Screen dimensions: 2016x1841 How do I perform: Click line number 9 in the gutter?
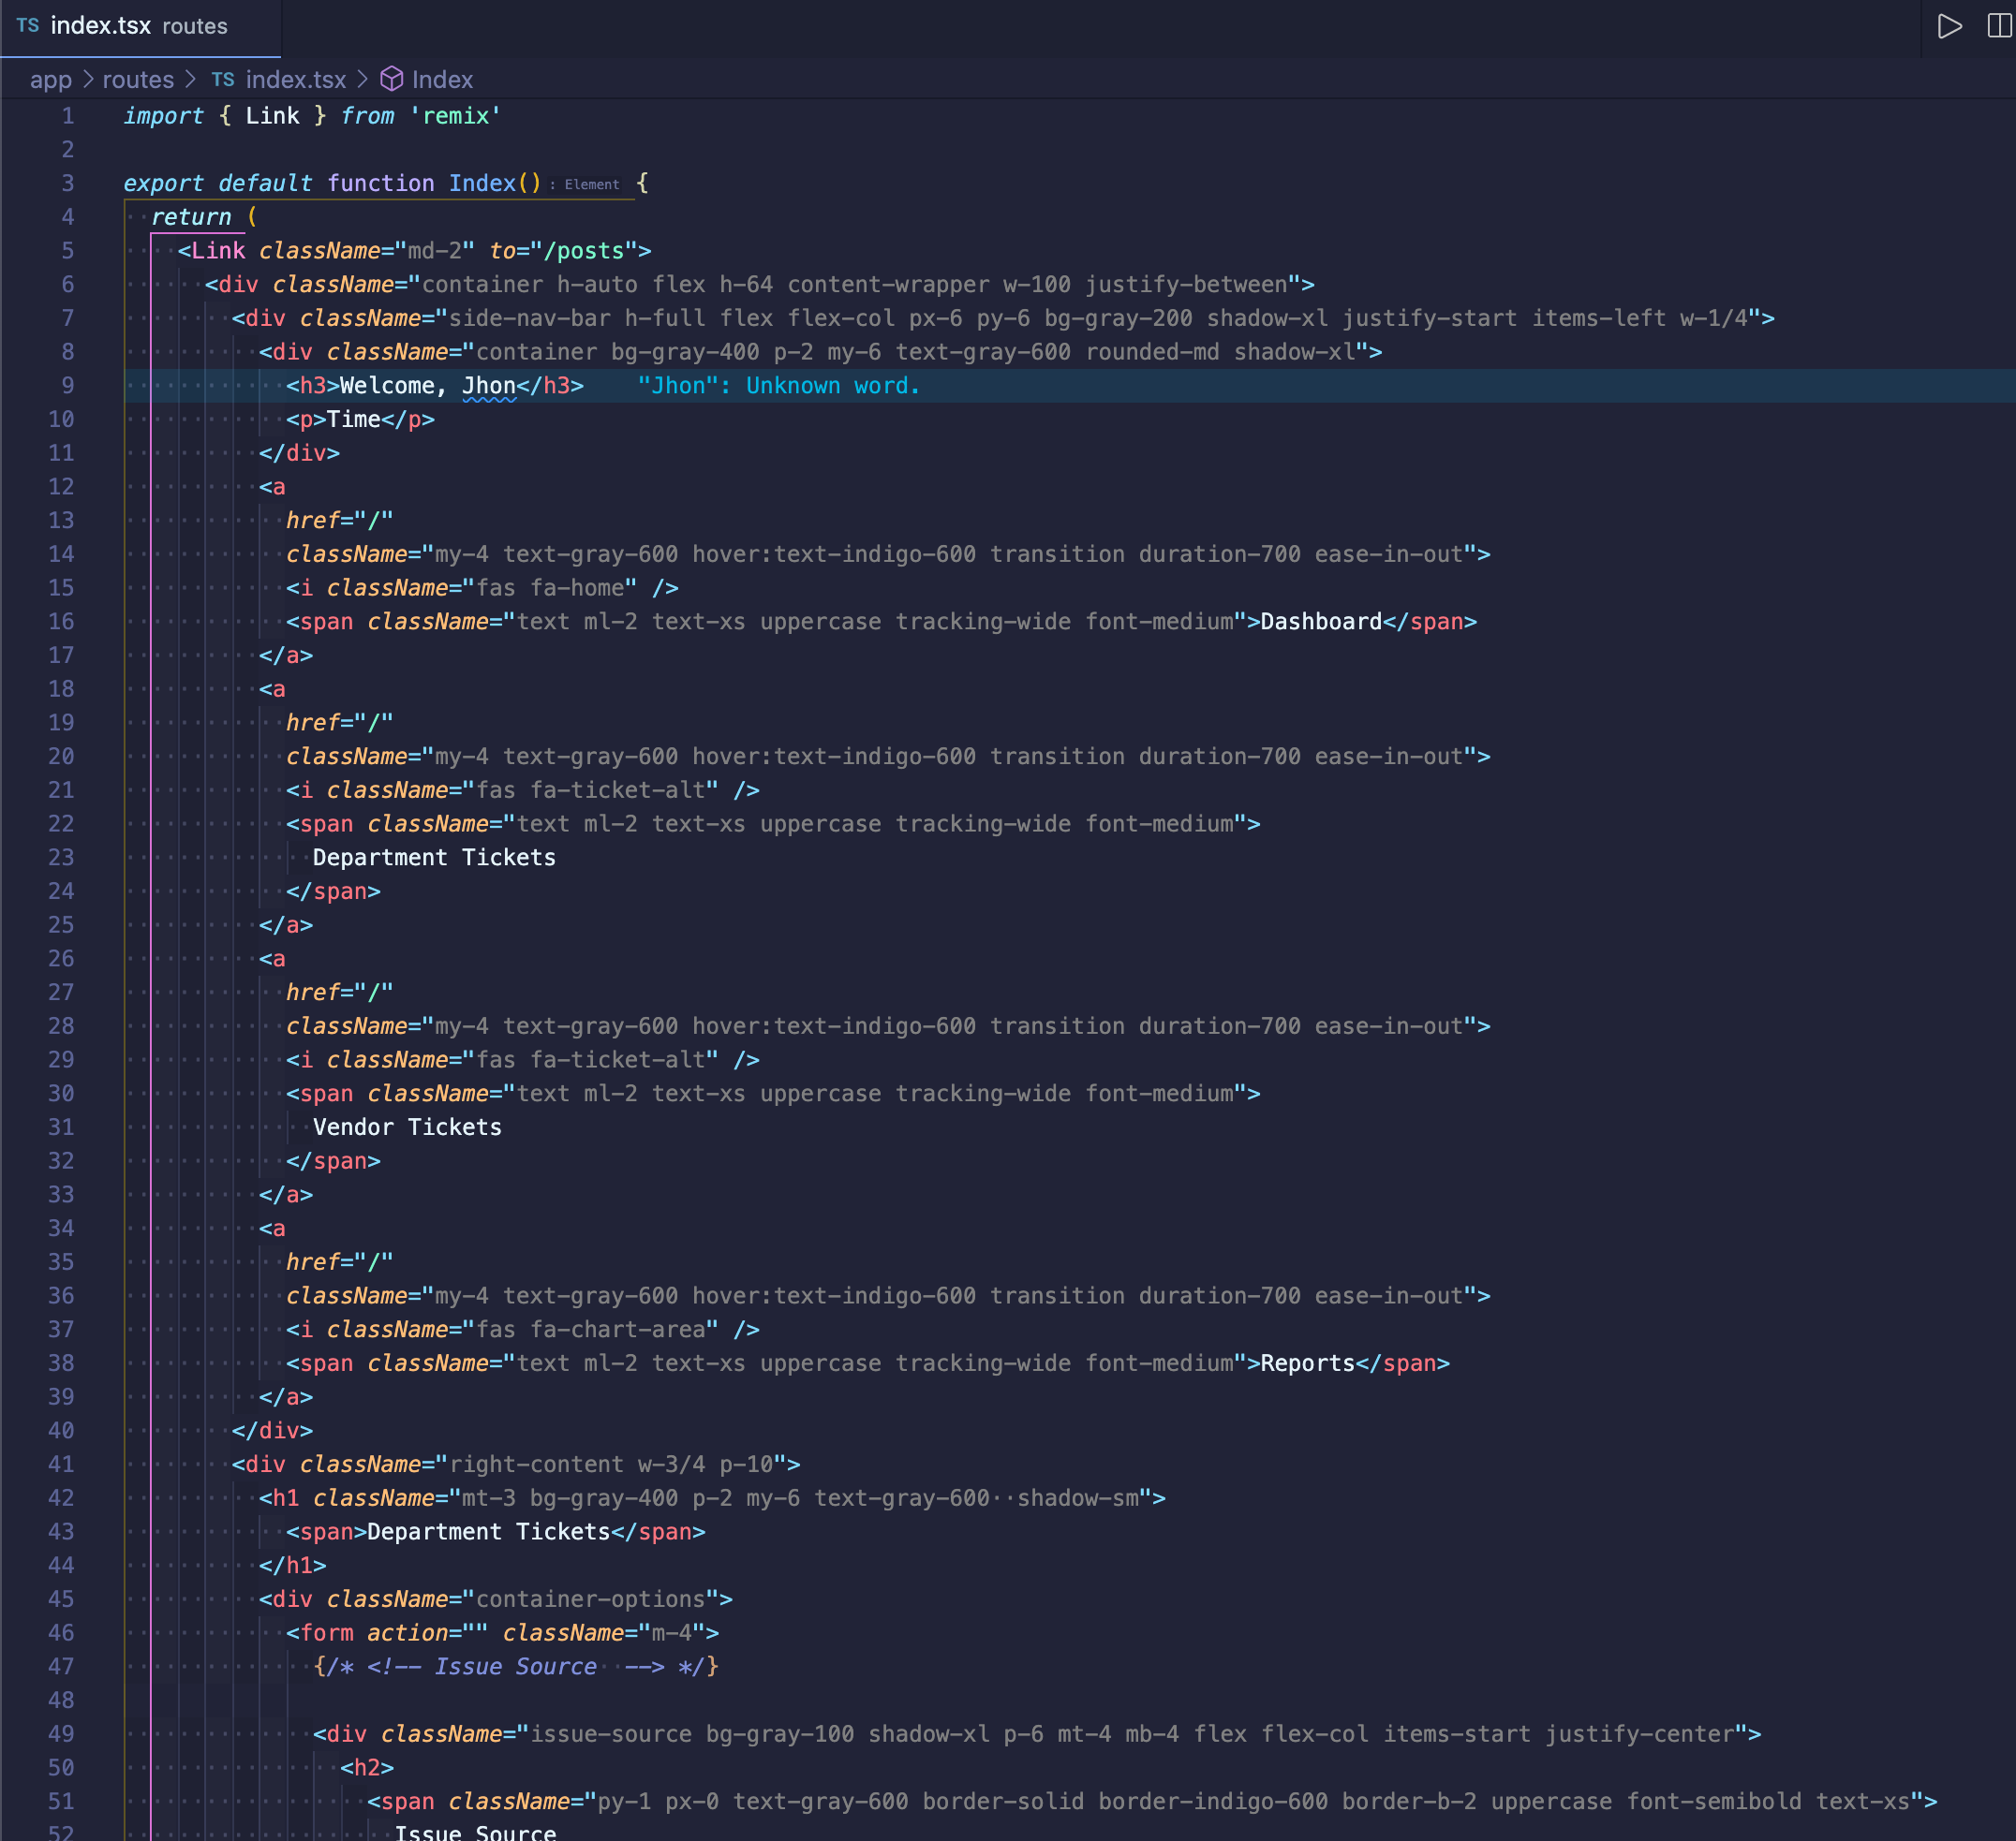coord(68,386)
